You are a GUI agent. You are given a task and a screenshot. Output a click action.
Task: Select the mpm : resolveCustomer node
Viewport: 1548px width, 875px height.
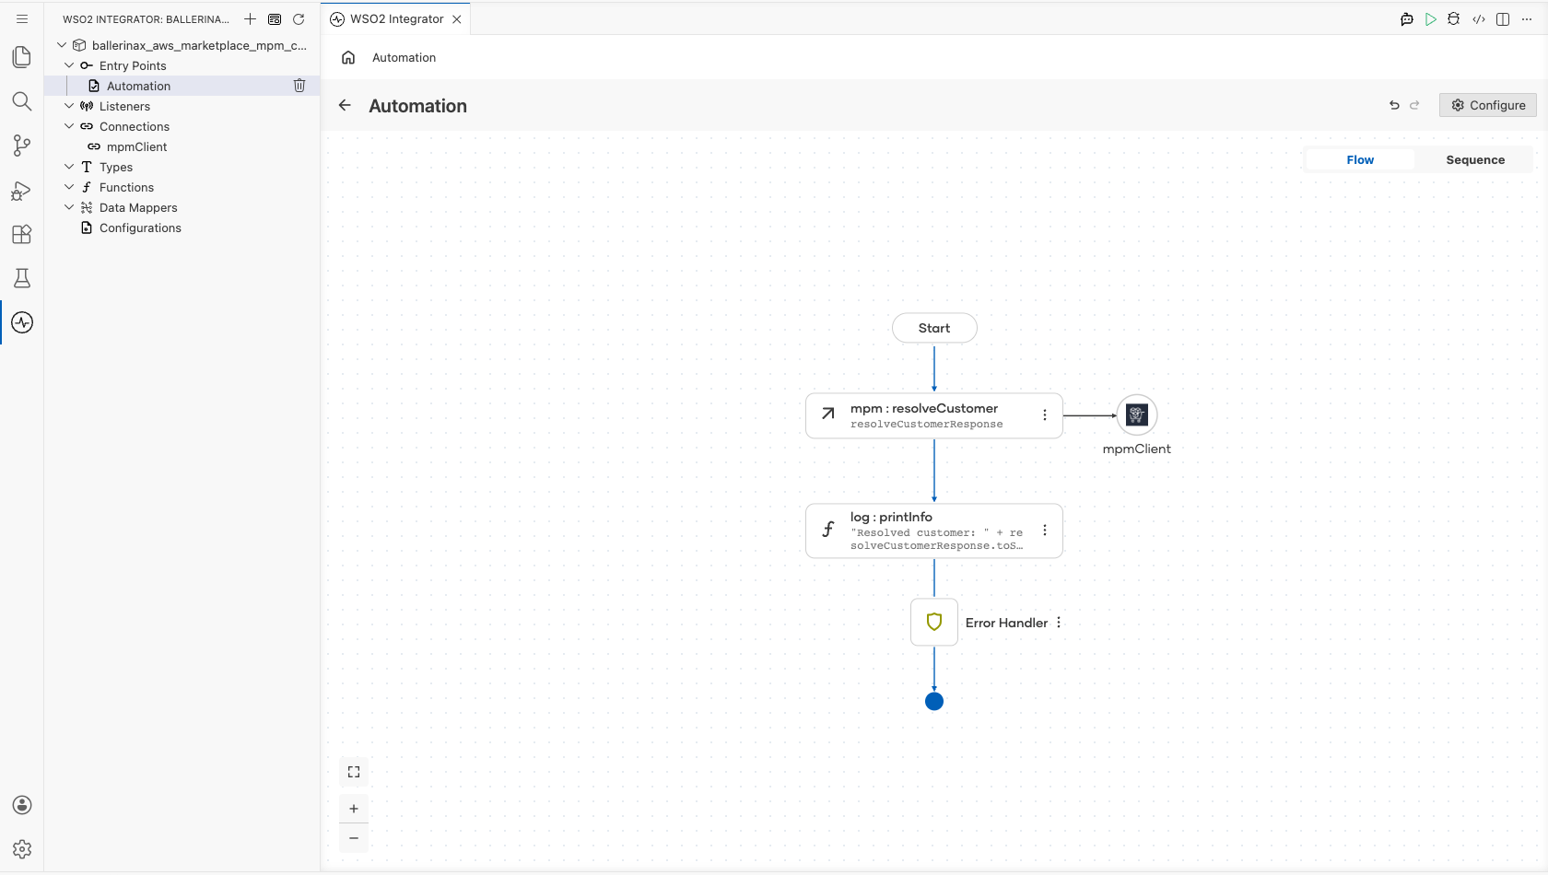tap(934, 415)
